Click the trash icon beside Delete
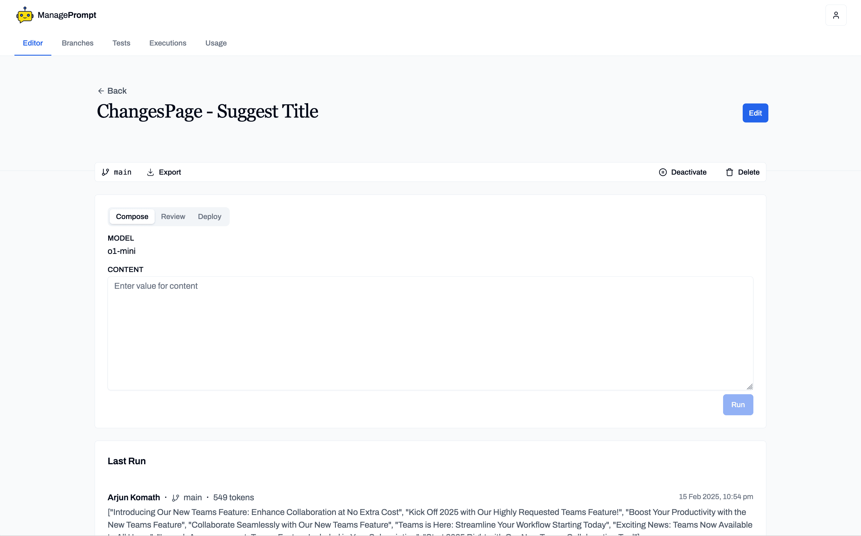The height and width of the screenshot is (536, 861). tap(729, 172)
